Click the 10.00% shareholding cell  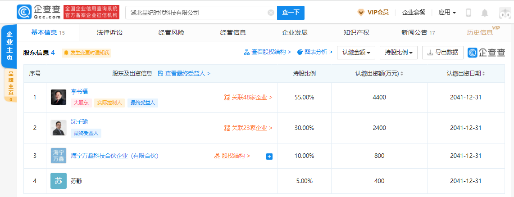pos(304,156)
